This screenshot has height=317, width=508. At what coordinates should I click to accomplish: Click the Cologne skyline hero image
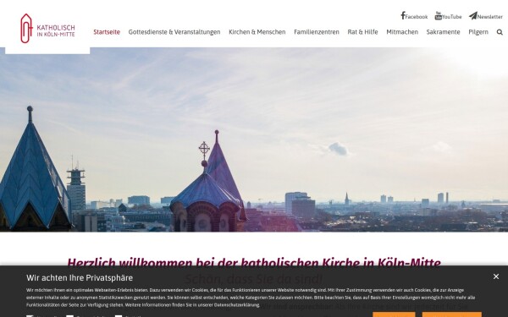tap(254, 139)
